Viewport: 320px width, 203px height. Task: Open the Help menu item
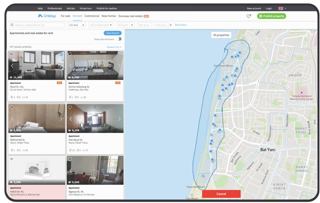[40, 8]
